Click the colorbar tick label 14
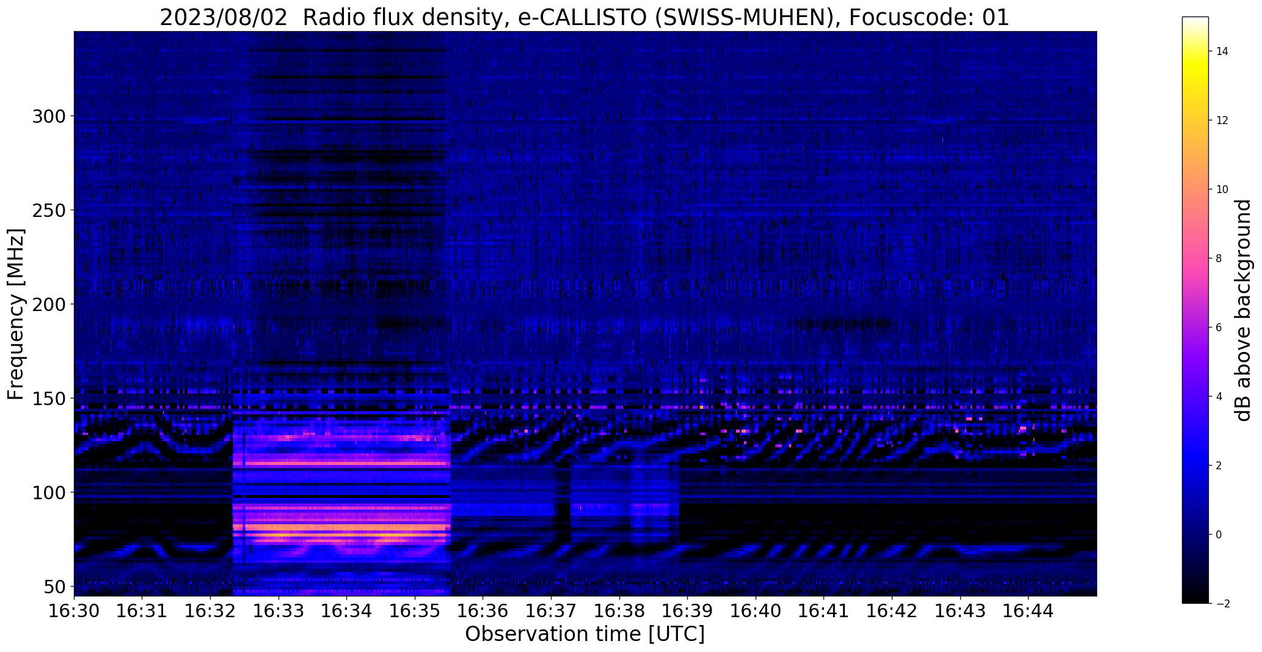 click(1222, 51)
